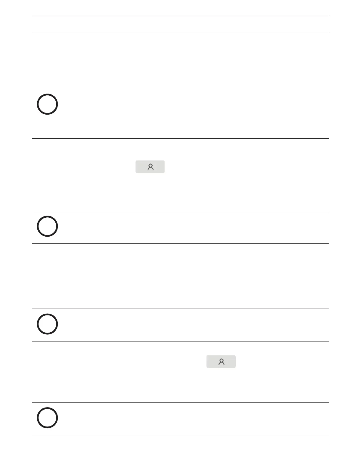Click the lower user profile icon button
353x470 pixels.
click(221, 362)
